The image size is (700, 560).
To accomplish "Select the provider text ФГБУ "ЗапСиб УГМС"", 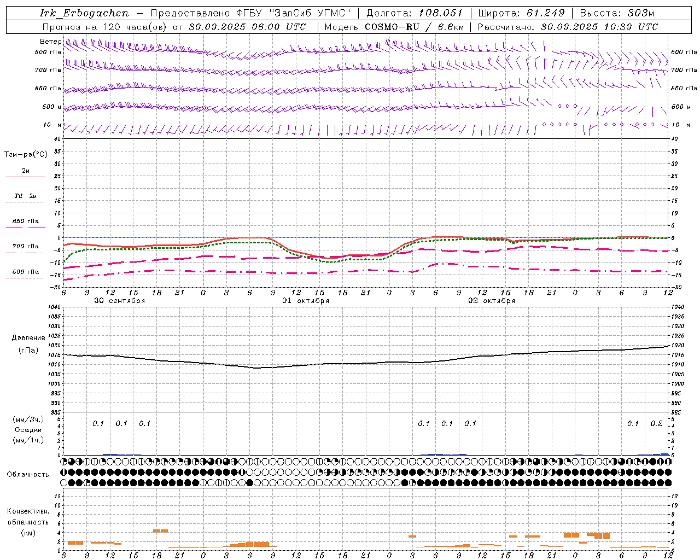I will click(293, 13).
